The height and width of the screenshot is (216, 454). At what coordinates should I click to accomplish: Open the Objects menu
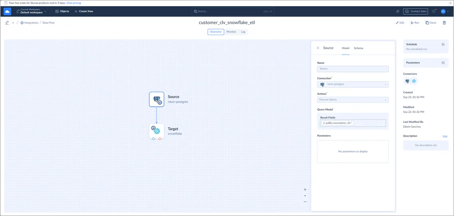(62, 11)
